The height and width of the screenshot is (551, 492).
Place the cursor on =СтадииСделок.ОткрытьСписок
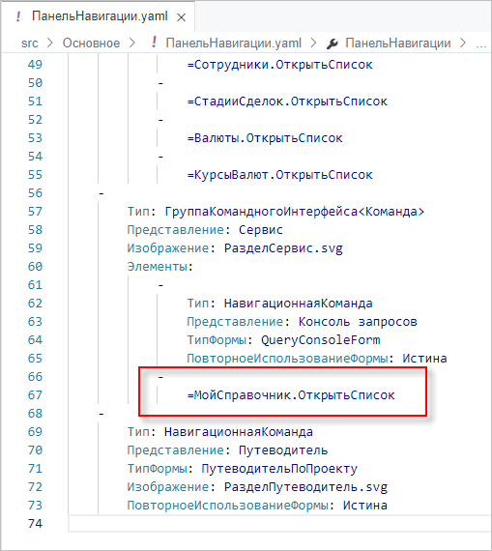287,101
